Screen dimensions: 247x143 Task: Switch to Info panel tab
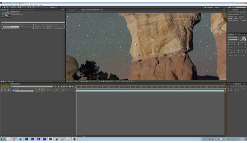(229, 10)
